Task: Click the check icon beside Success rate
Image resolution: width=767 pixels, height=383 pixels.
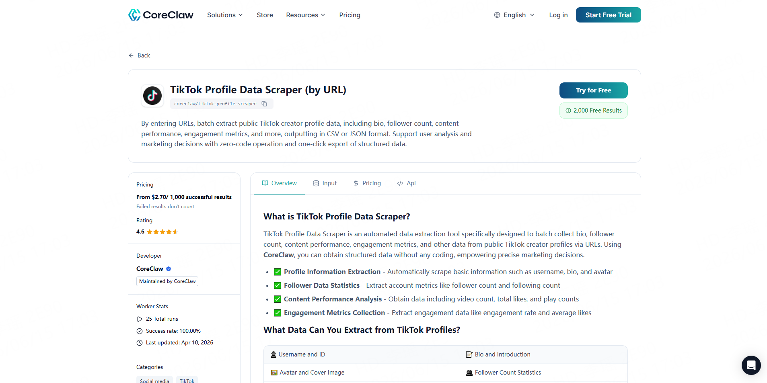Action: tap(140, 331)
